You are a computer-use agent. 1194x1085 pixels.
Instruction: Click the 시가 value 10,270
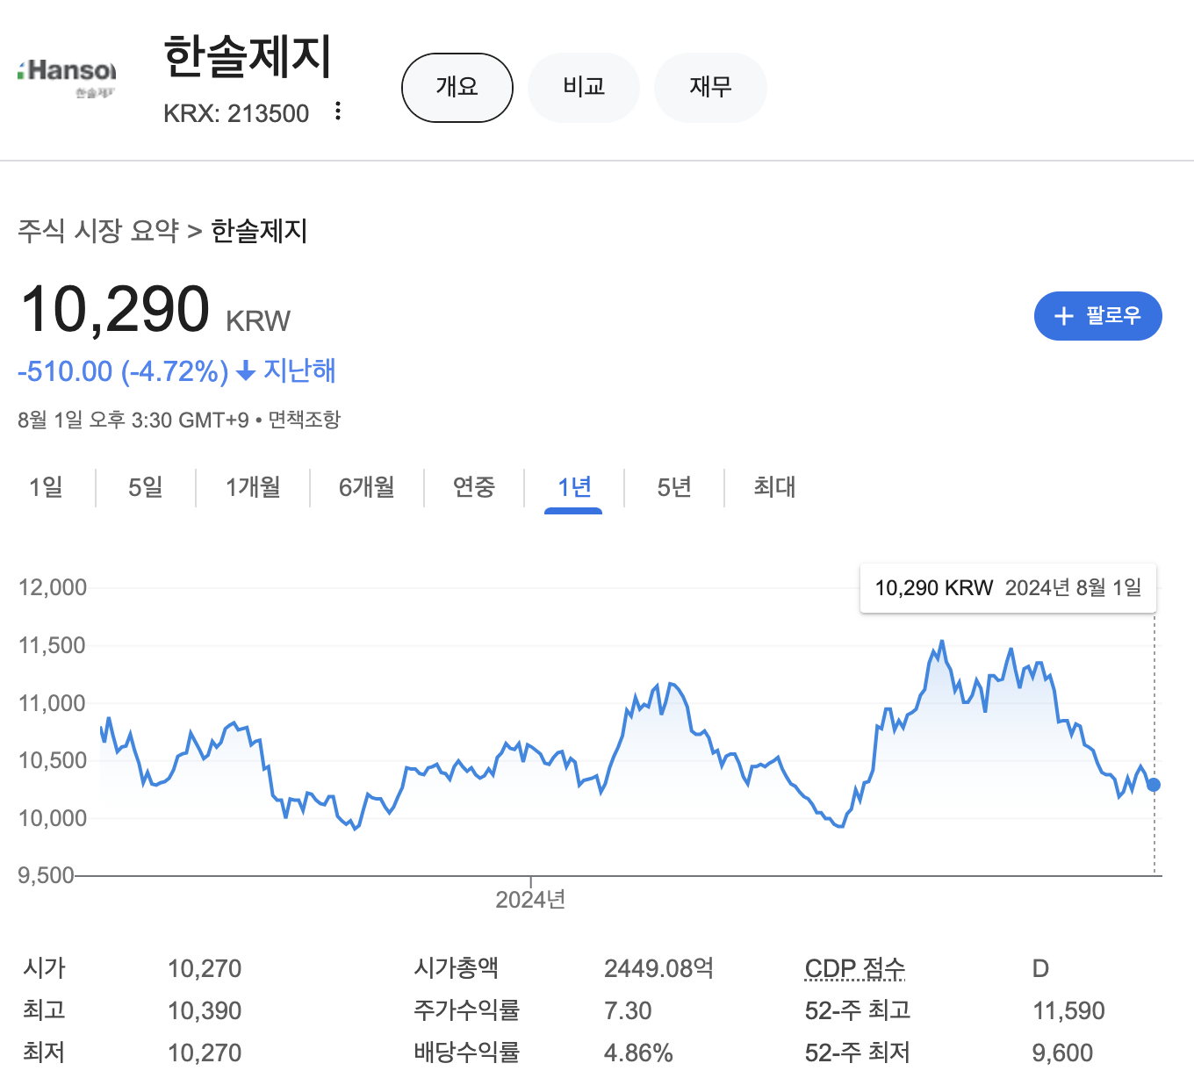(x=205, y=968)
